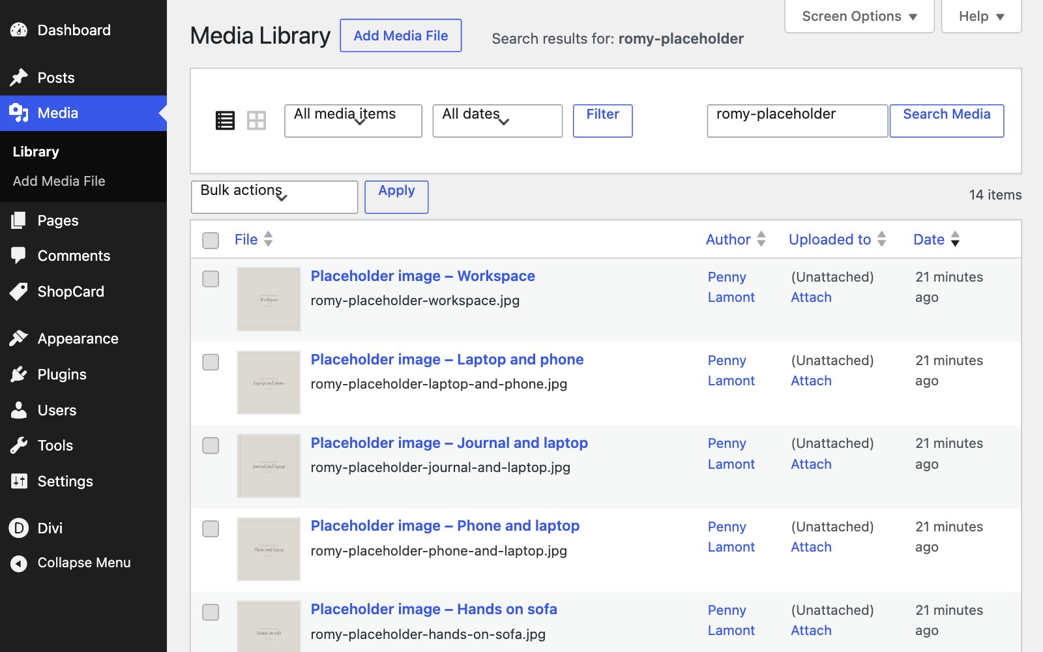Check the Journal and laptop row
Image resolution: width=1043 pixels, height=652 pixels.
tap(211, 446)
